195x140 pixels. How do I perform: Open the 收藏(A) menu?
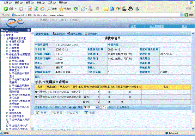pos(41,2)
